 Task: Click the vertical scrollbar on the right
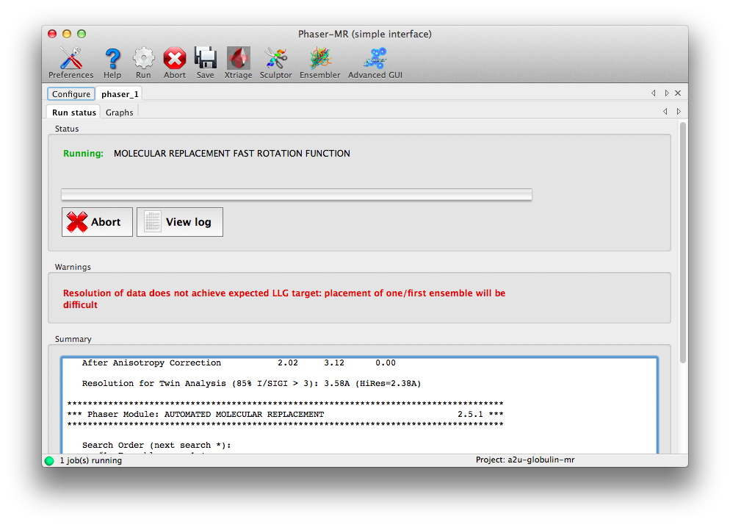pyautogui.click(x=683, y=243)
